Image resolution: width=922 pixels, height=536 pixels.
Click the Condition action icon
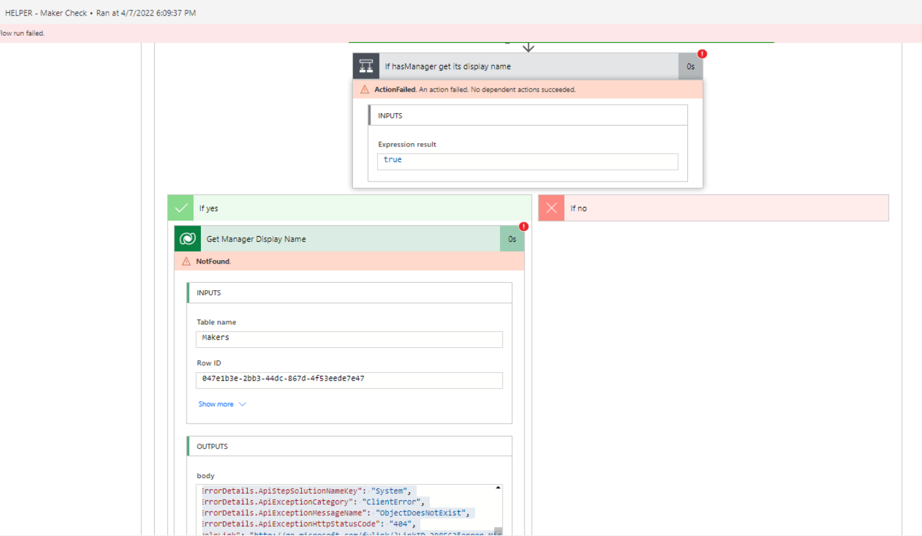(x=365, y=66)
